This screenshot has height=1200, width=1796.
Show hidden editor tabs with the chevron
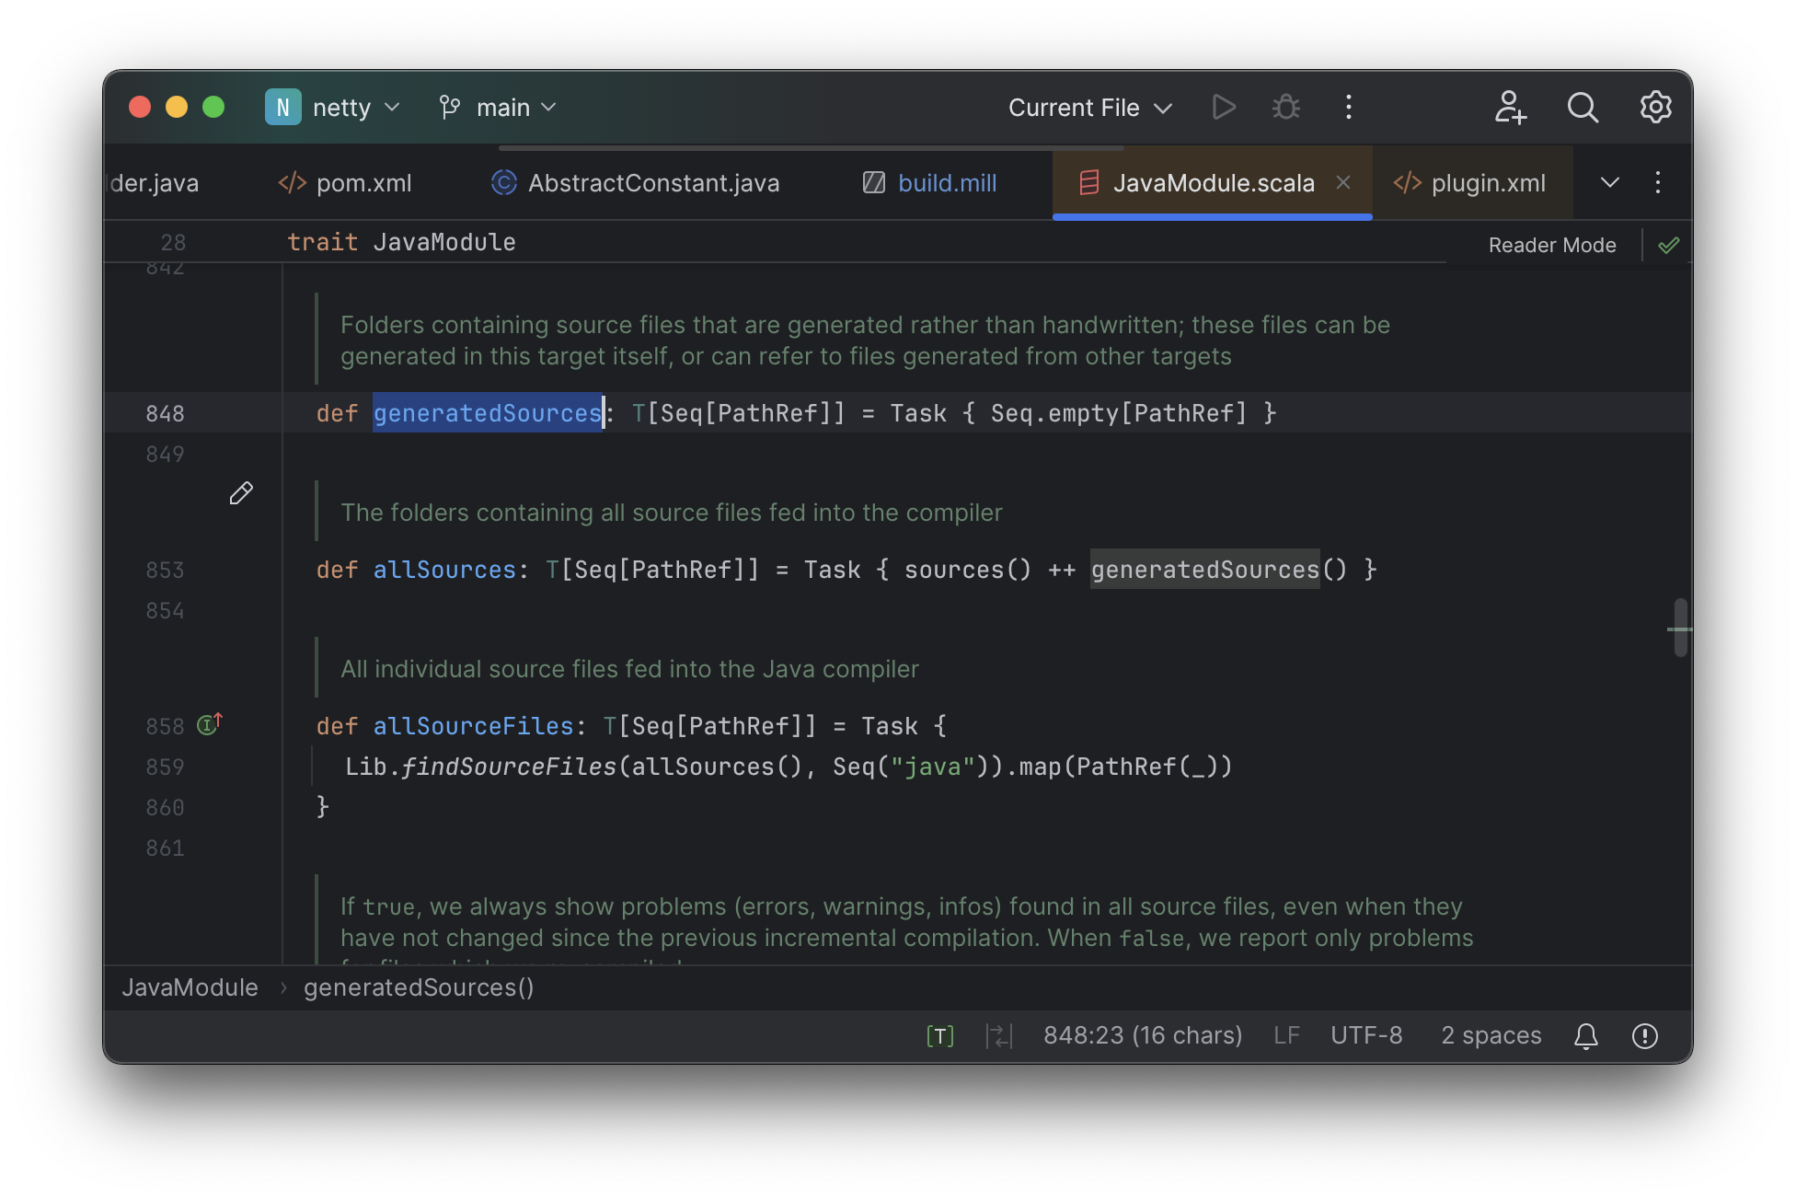pyautogui.click(x=1608, y=182)
